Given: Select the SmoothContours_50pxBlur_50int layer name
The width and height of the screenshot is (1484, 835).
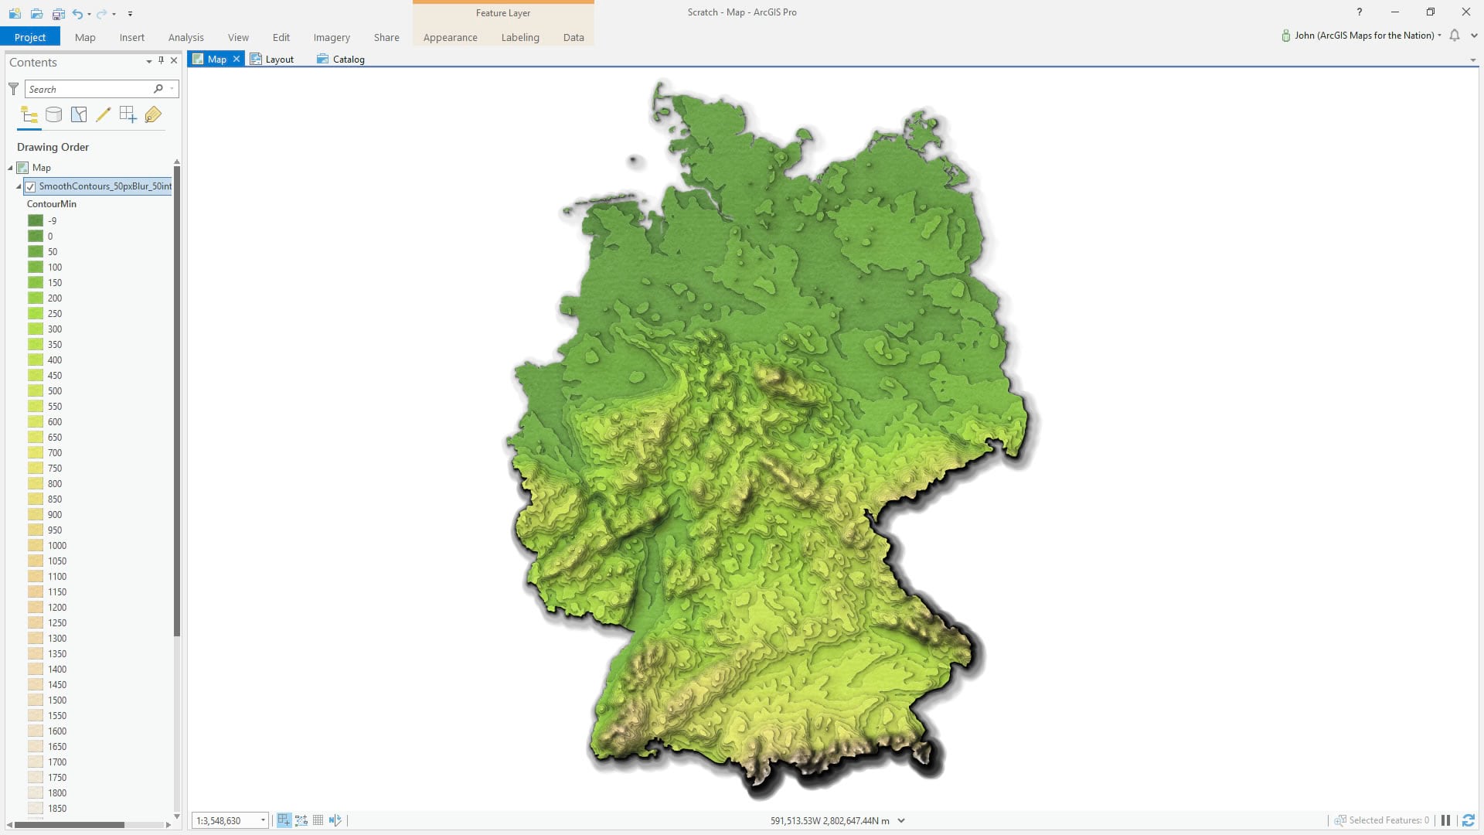Looking at the screenshot, I should point(105,186).
